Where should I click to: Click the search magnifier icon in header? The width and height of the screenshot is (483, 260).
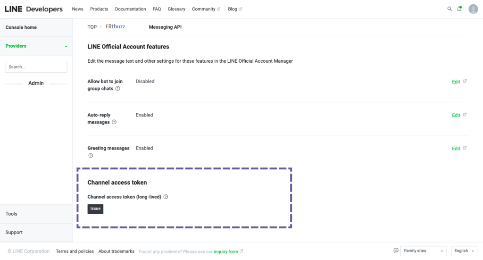(449, 9)
